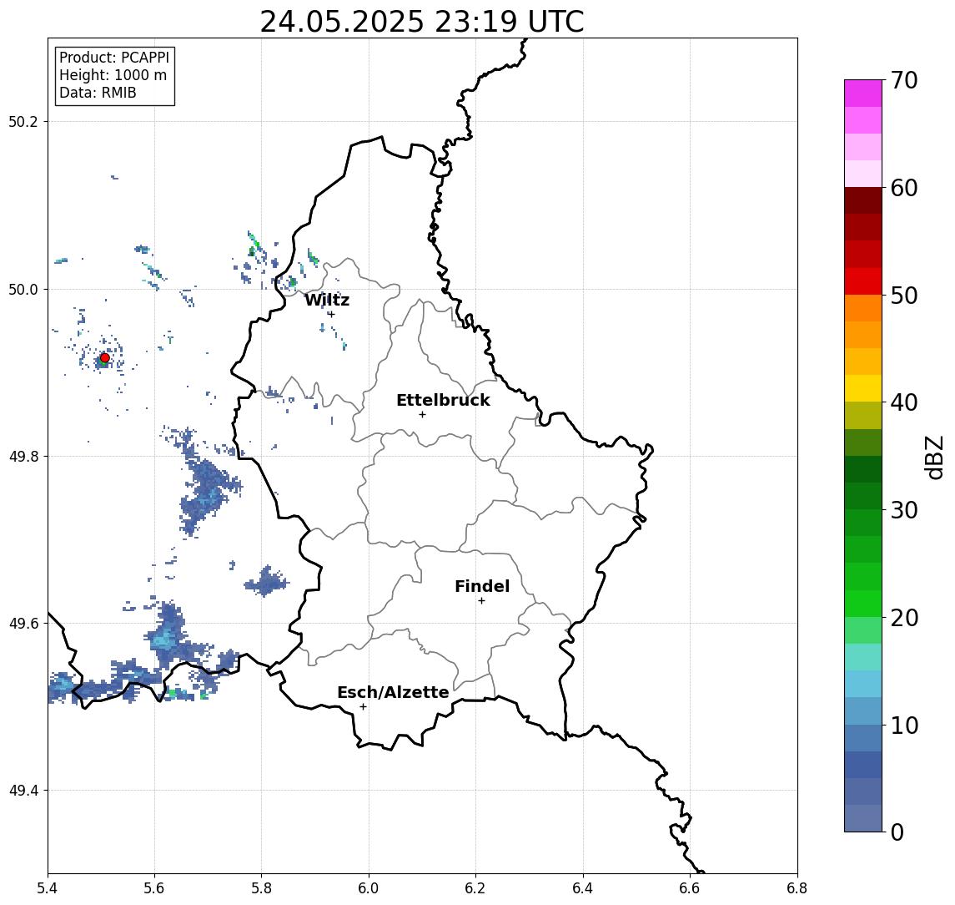This screenshot has width=955, height=905.
Task: Click the 'Product: PCAPPI' legend line
Action: [114, 58]
